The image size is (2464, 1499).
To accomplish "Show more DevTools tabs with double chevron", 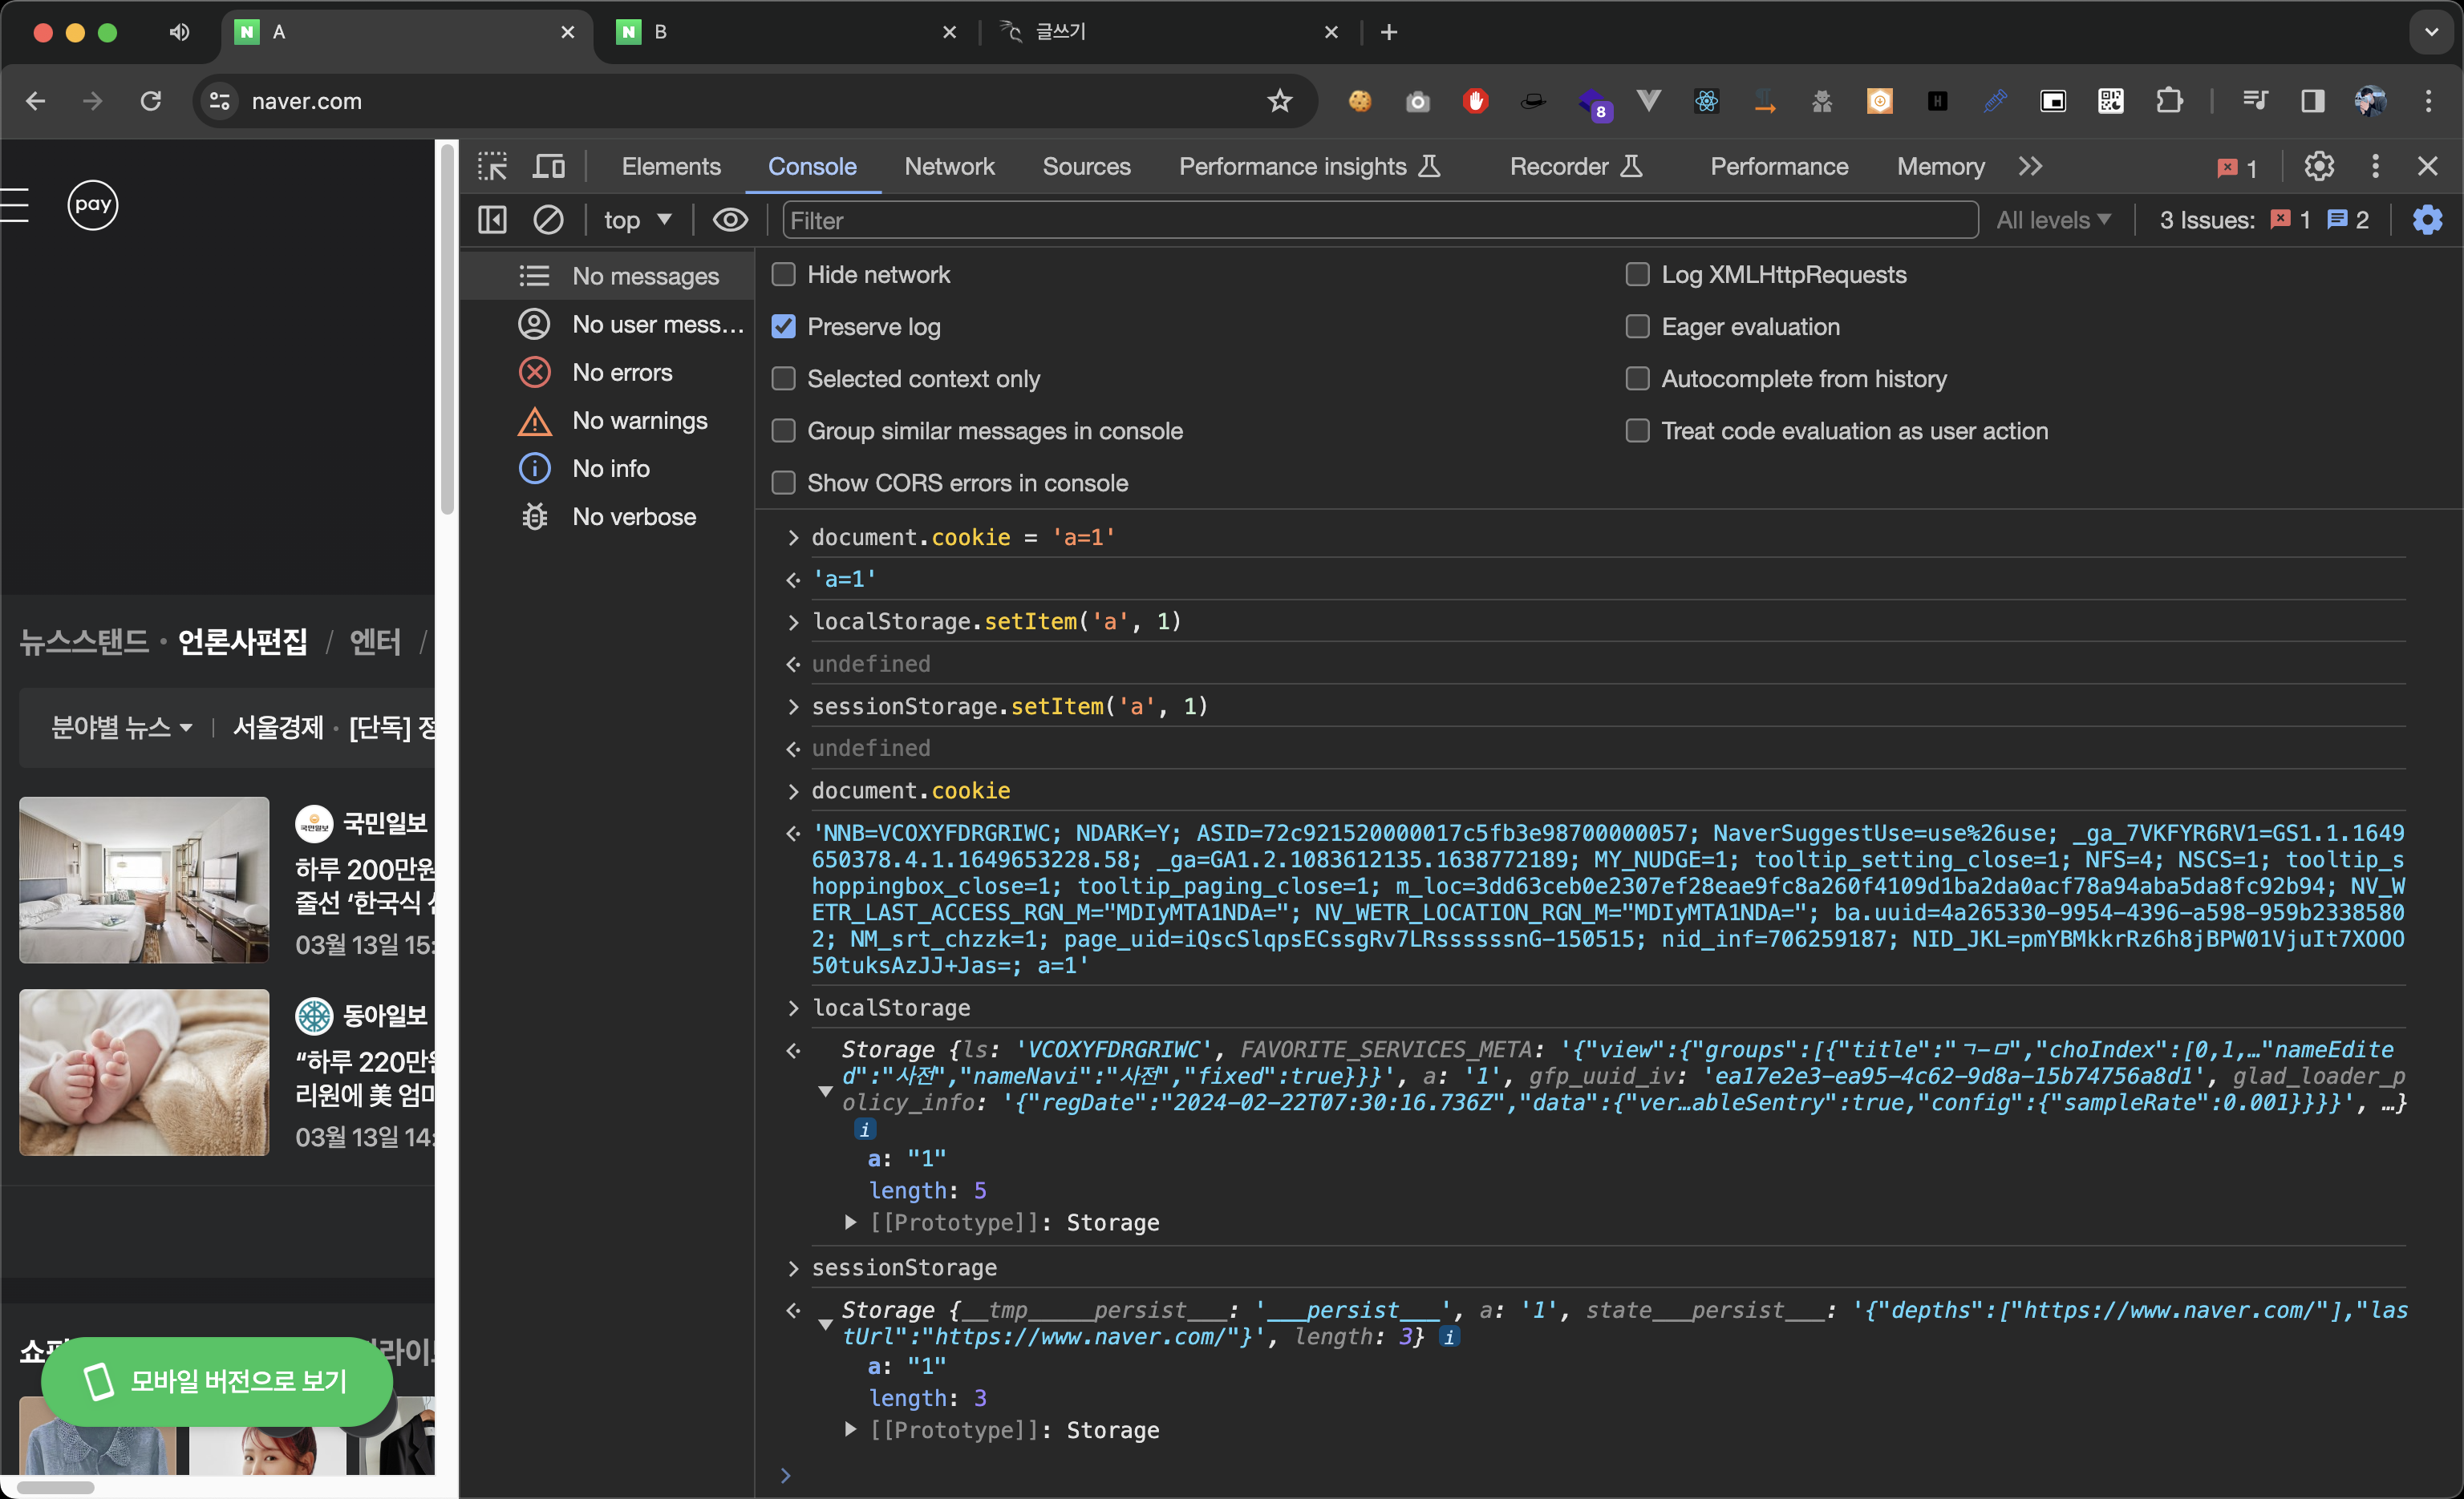I will click(x=2029, y=166).
